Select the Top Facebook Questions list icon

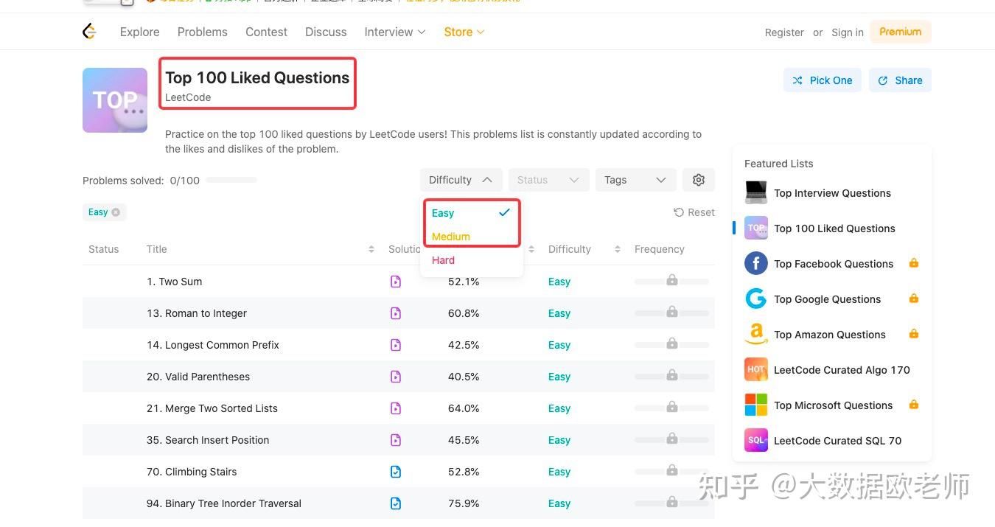coord(755,263)
